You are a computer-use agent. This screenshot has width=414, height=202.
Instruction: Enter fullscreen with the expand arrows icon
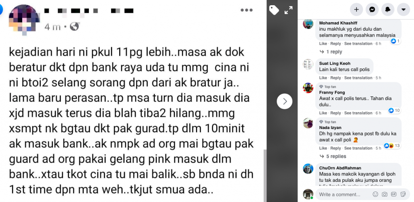288,10
